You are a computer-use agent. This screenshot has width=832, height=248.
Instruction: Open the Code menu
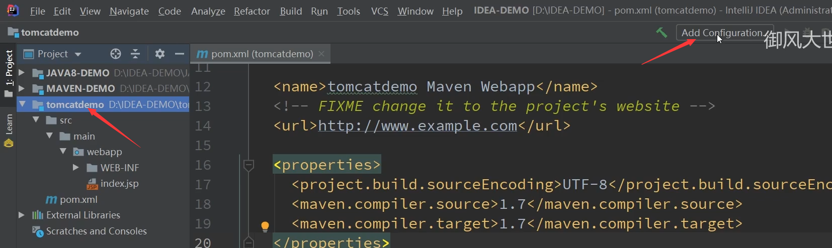click(170, 11)
